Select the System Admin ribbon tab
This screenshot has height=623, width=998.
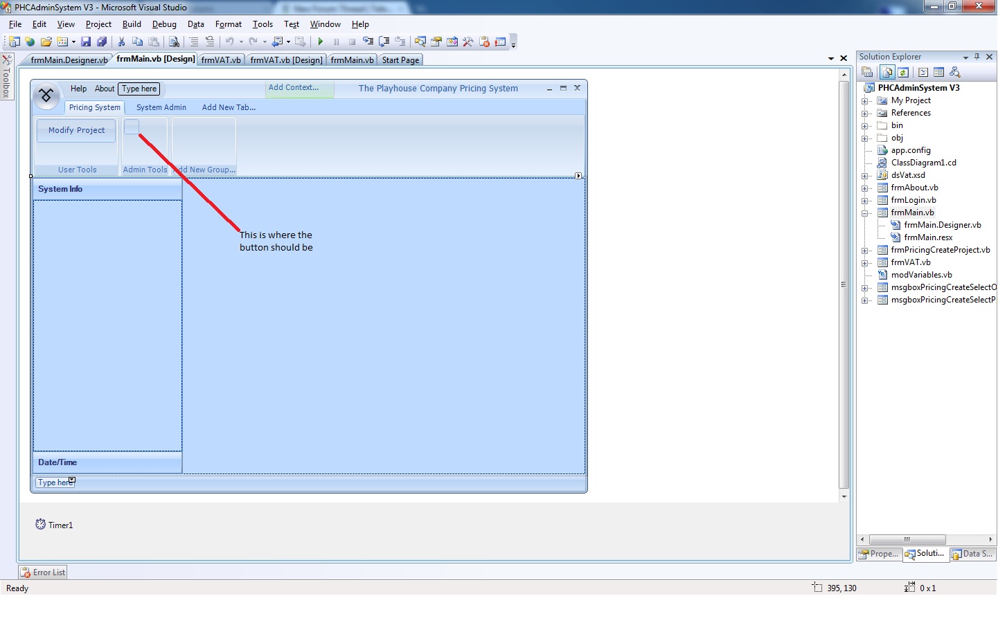tap(161, 107)
